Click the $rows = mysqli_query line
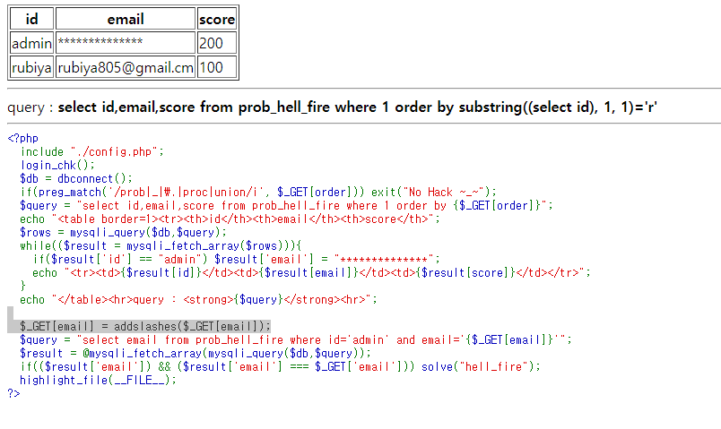The width and height of the screenshot is (721, 429). click(x=123, y=233)
